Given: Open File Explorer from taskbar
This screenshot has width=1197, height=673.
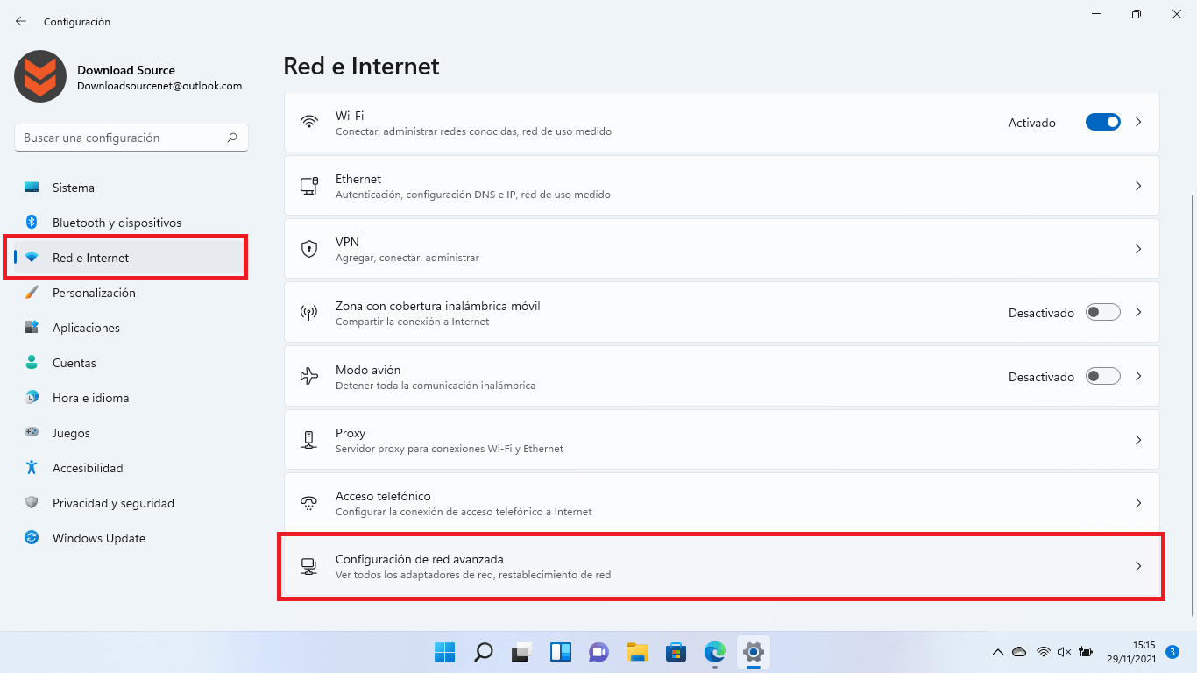Looking at the screenshot, I should coord(637,652).
